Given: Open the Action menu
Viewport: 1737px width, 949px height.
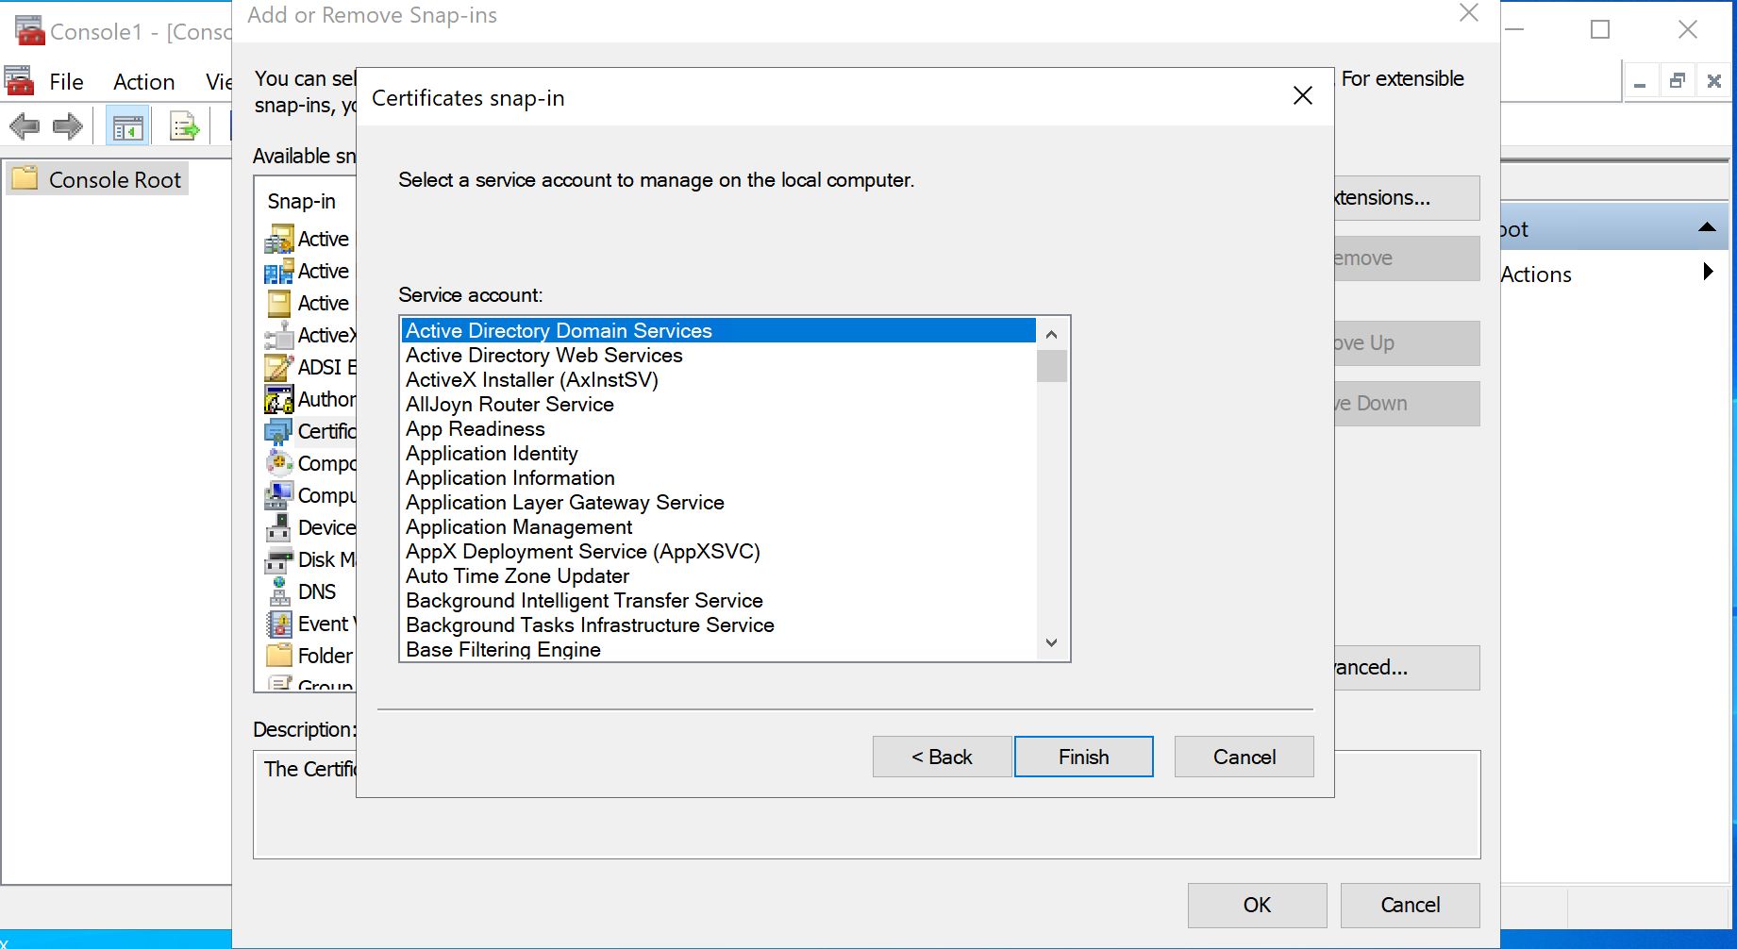Looking at the screenshot, I should (143, 82).
